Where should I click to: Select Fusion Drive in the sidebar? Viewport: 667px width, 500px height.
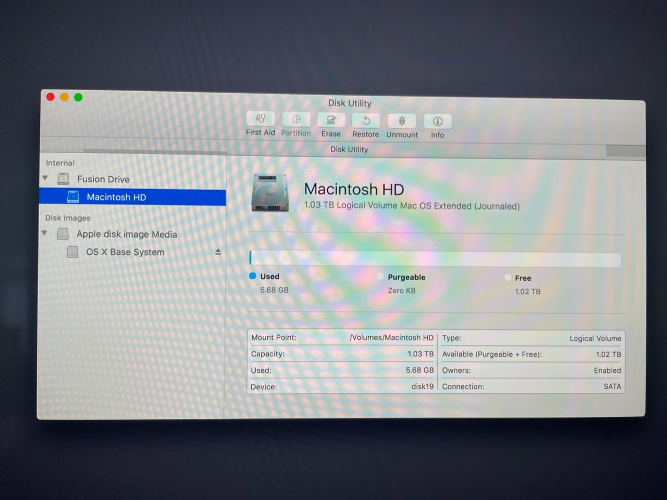pos(103,179)
